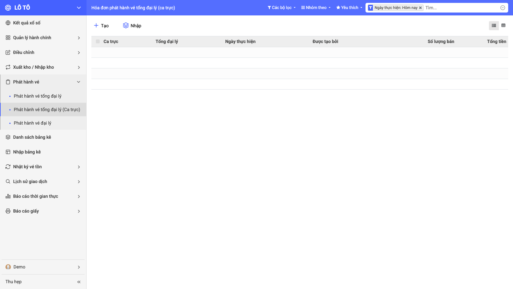
Task: Click the Nhập layers icon
Action: 126,25
